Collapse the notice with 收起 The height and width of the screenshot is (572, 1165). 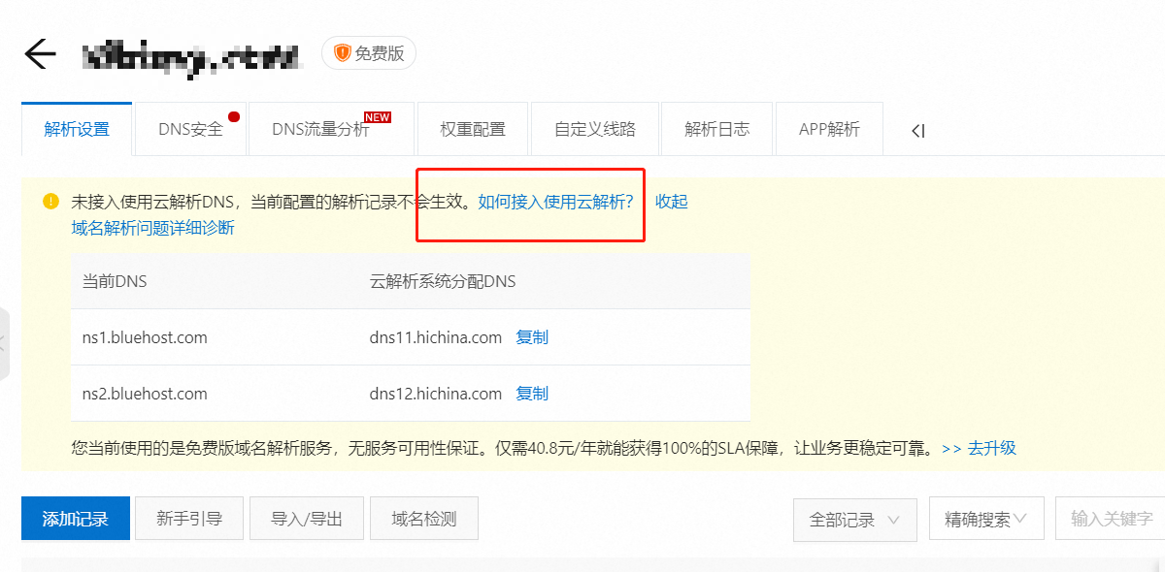pos(671,202)
